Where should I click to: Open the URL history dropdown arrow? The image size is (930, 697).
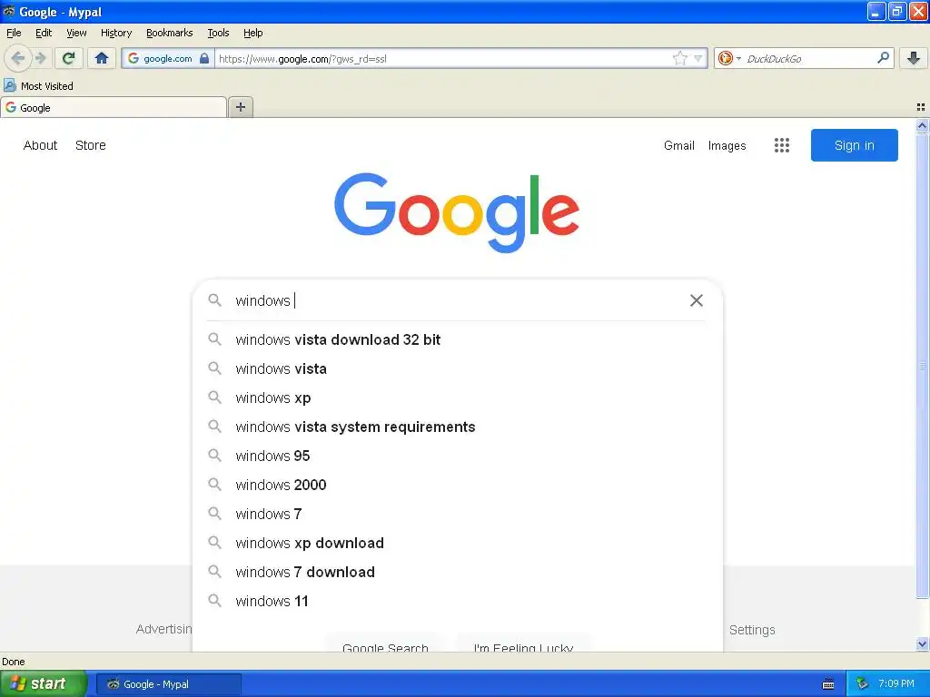[x=698, y=58]
